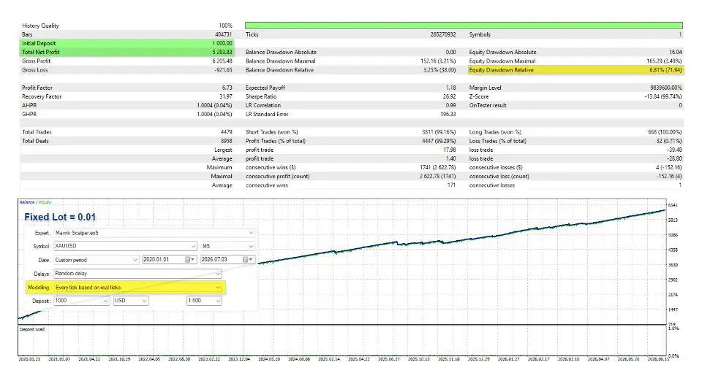Click the Equity Drawdown Absolute value 16.04

676,53
